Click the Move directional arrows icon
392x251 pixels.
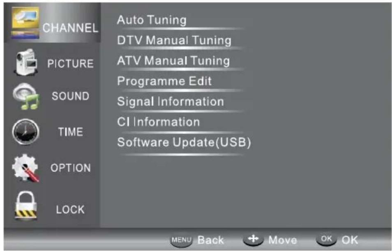pyautogui.click(x=253, y=240)
